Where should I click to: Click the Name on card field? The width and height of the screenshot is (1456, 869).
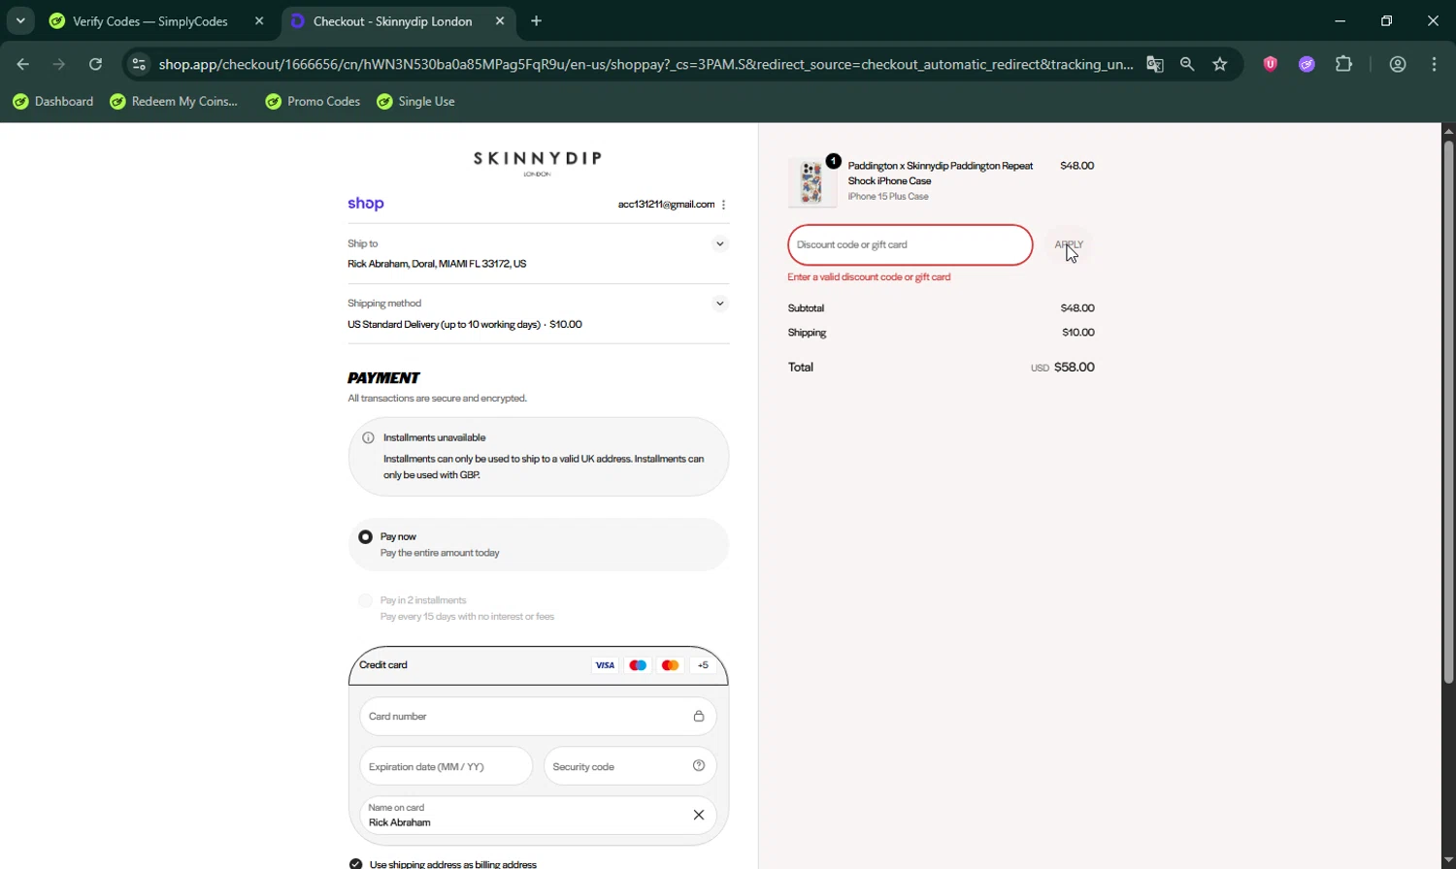coord(538,815)
